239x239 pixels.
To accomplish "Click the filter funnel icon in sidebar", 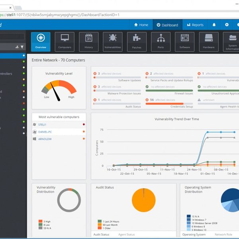I will tap(22, 47).
